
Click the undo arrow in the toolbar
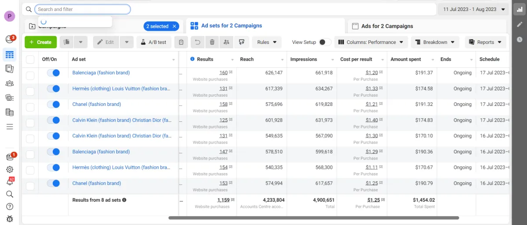point(198,42)
